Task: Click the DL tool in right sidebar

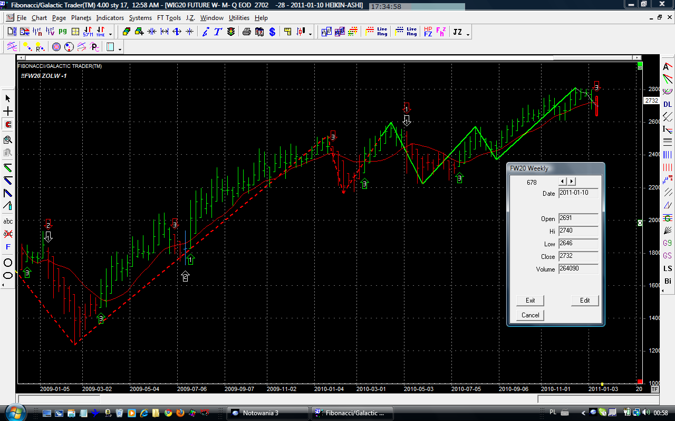Action: tap(668, 104)
